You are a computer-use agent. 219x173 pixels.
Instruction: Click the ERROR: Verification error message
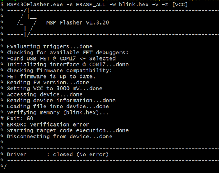point(48,125)
